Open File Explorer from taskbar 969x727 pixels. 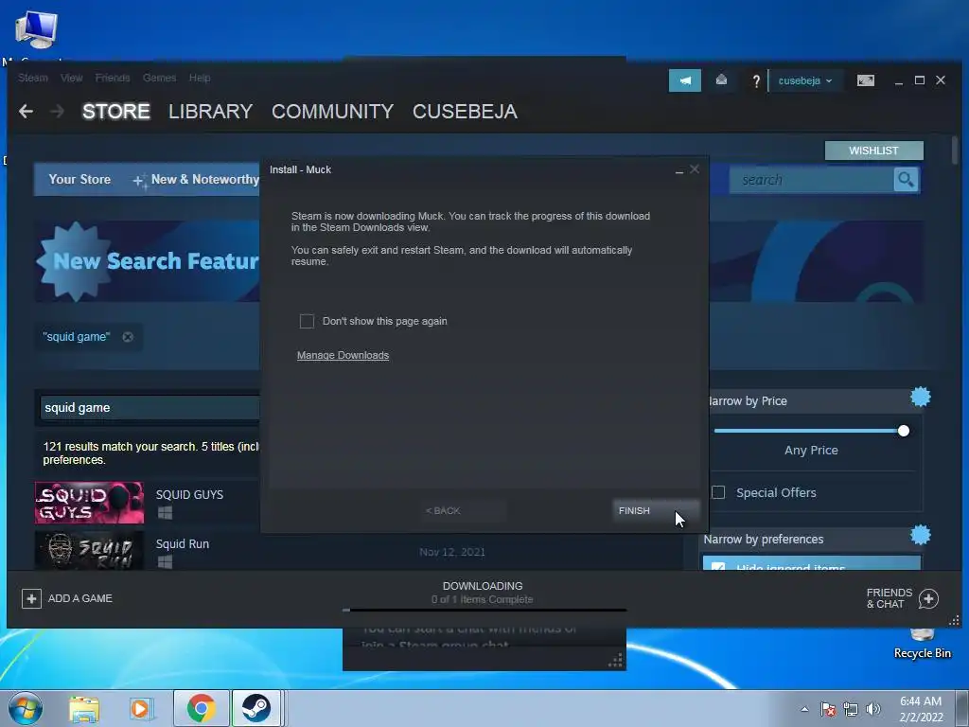tap(84, 708)
